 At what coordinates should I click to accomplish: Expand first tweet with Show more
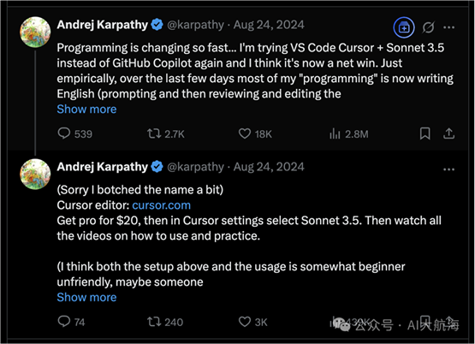86,109
